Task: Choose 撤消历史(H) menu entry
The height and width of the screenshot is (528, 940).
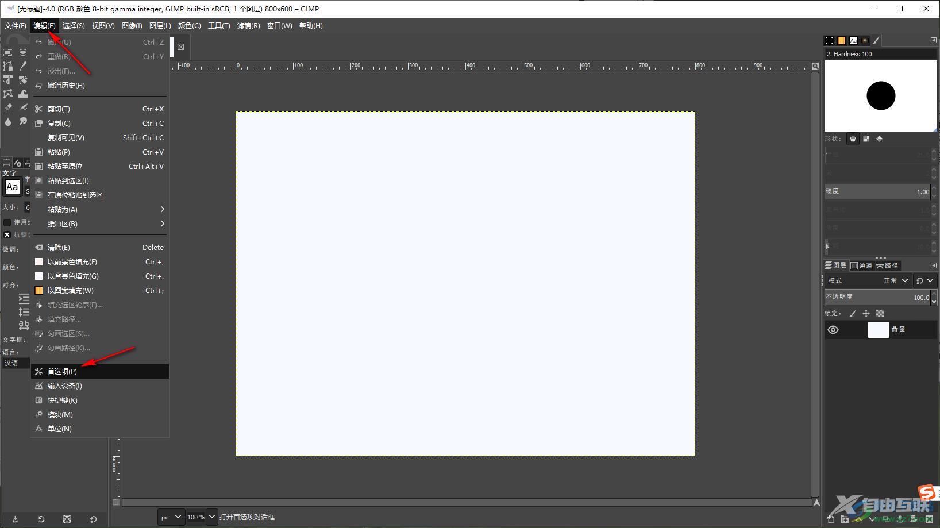Action: (x=100, y=85)
